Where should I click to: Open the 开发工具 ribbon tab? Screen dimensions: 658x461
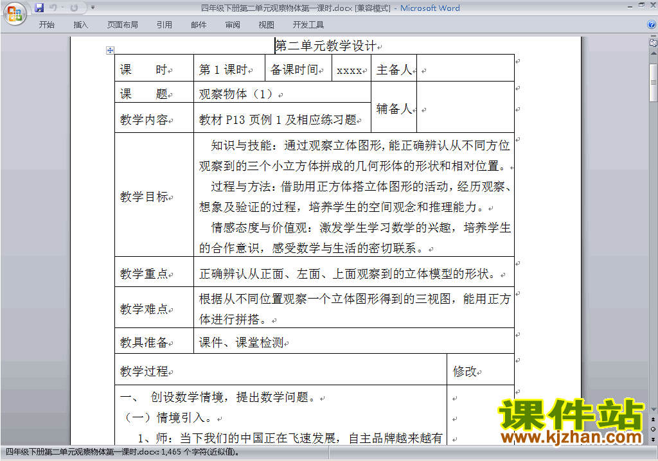(x=308, y=25)
